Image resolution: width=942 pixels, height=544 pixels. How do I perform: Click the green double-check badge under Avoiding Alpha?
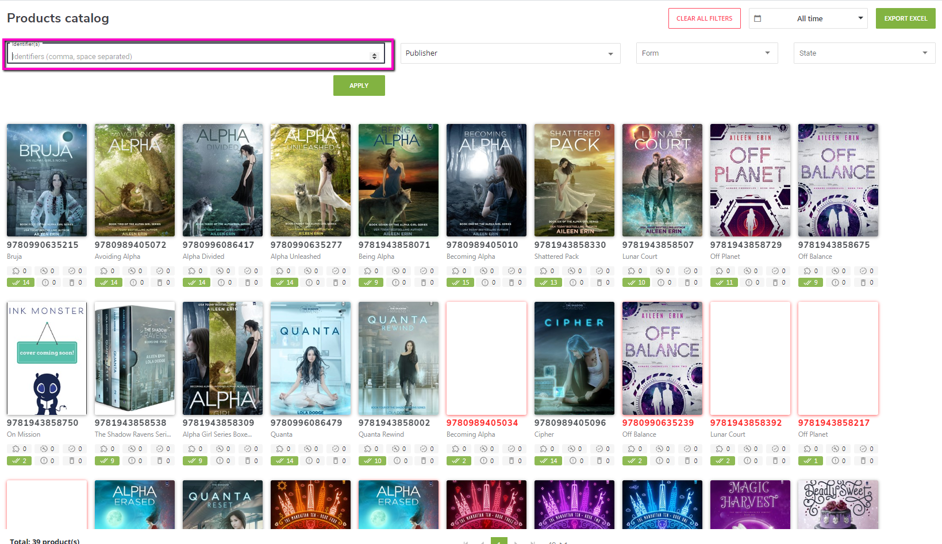109,282
